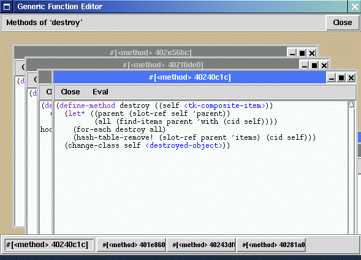Image resolution: width=361 pixels, height=260 pixels.
Task: Minimize the method 402e56bc window
Action: 292,53
